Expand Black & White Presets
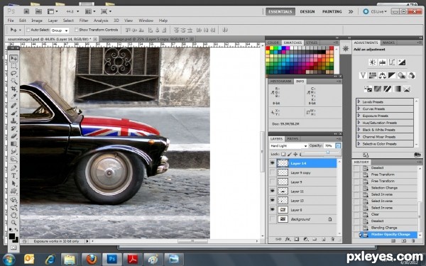426x266 pixels. click(x=359, y=130)
